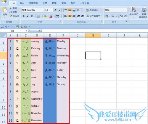Viewport: 148px width, 124px height.
Task: Open the Merge and Center dropdown arrow
Action: (x=101, y=16)
